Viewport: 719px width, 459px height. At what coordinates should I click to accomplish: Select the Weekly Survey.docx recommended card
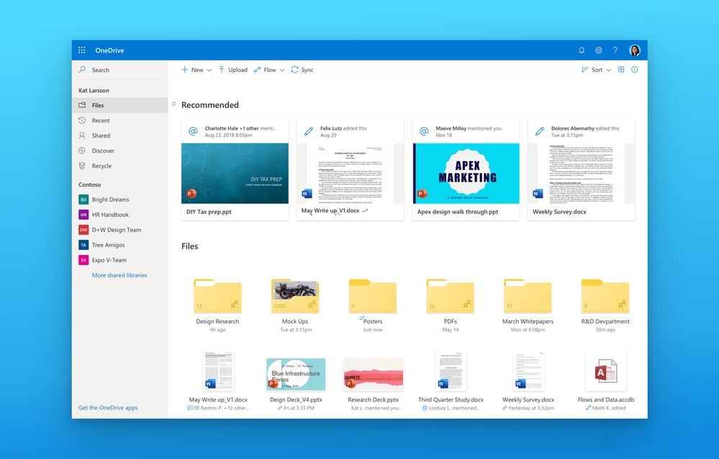coord(580,169)
